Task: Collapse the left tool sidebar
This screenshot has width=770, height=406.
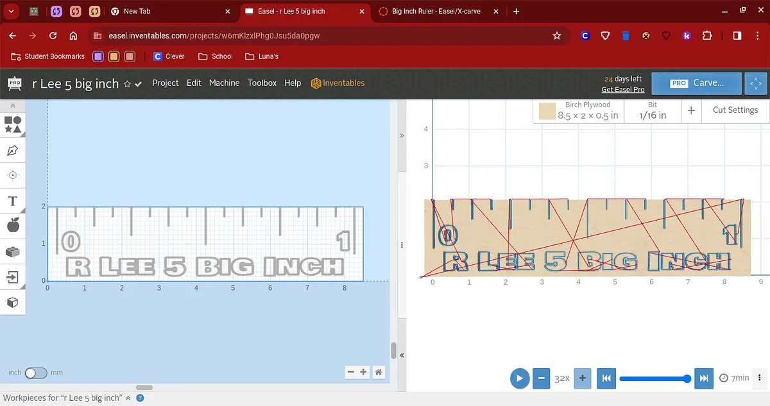Action: coord(12,105)
